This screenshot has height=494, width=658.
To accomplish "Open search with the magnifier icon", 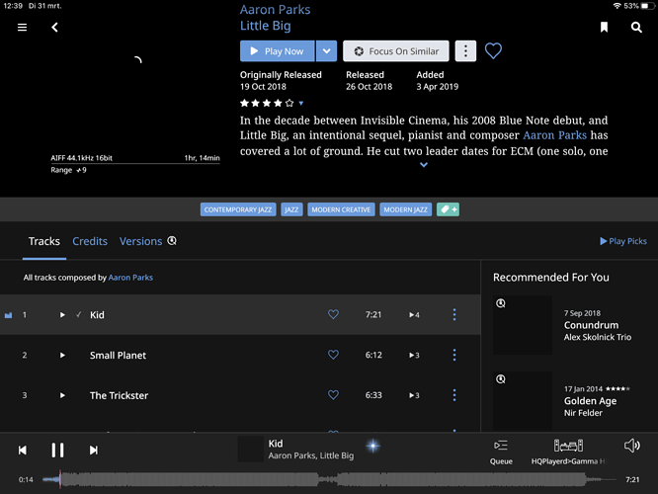I will (x=636, y=28).
